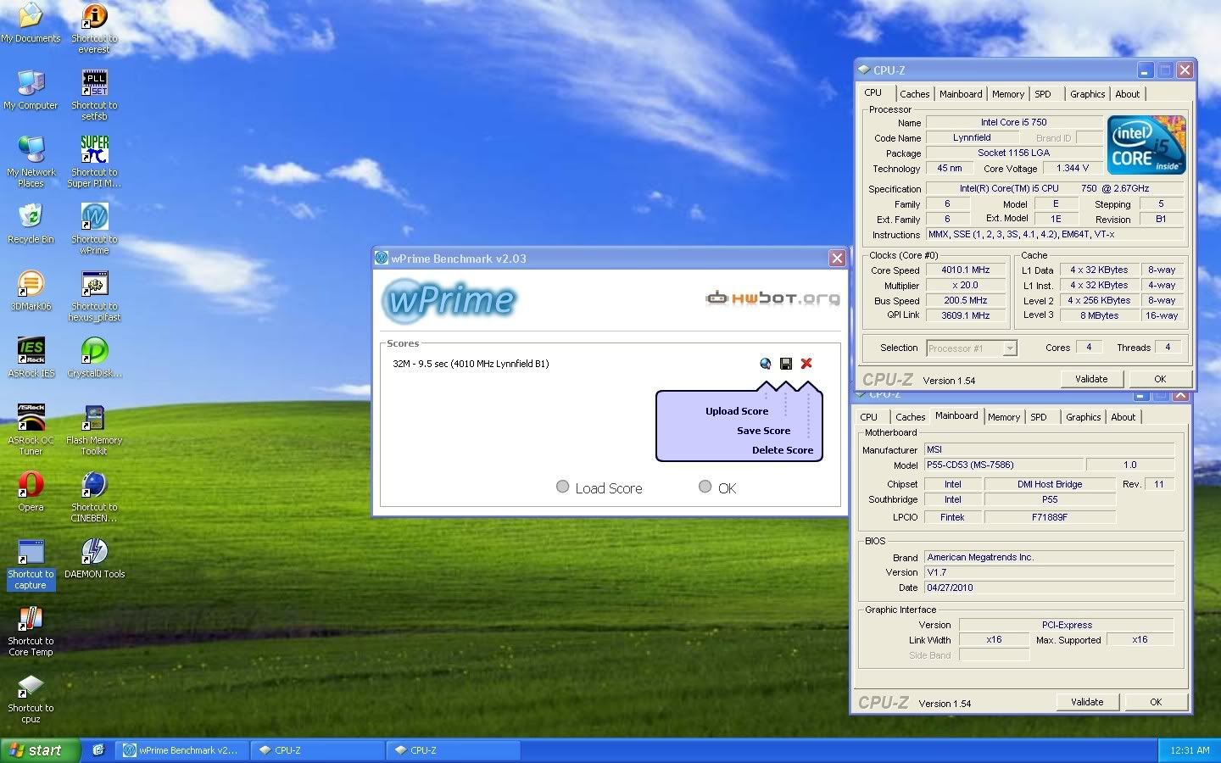Open Memory tab in bottom CPU-Z window
The height and width of the screenshot is (763, 1221).
(1004, 417)
